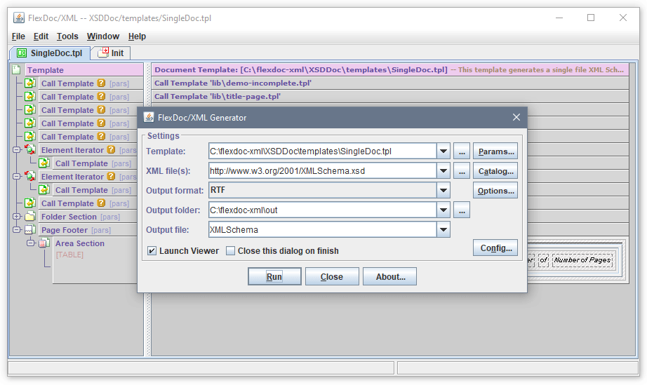Enable Close this dialog on finish

230,250
